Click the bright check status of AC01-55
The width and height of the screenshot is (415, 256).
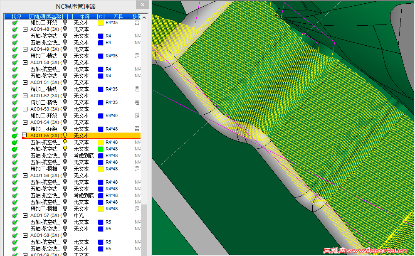click(15, 135)
